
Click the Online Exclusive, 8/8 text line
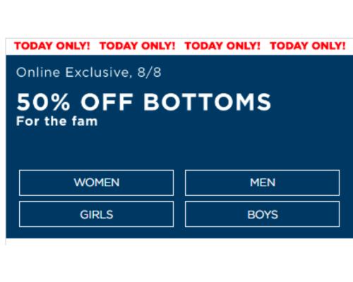pos(89,73)
